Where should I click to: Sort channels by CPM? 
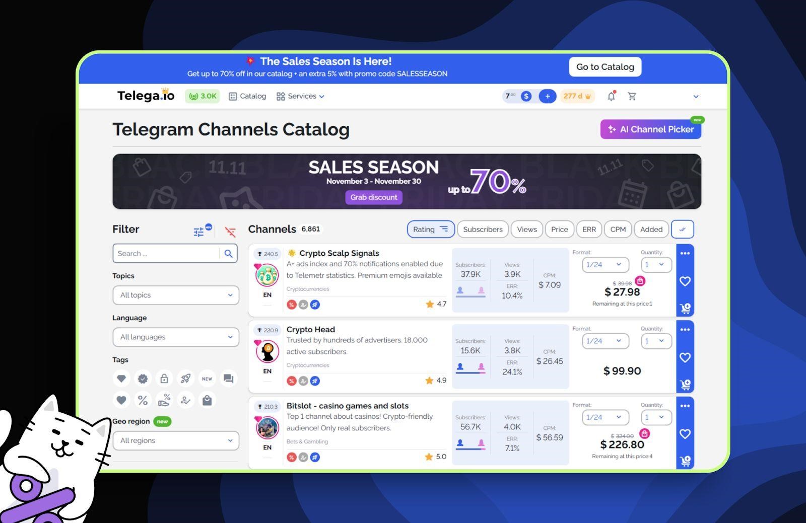click(x=618, y=229)
